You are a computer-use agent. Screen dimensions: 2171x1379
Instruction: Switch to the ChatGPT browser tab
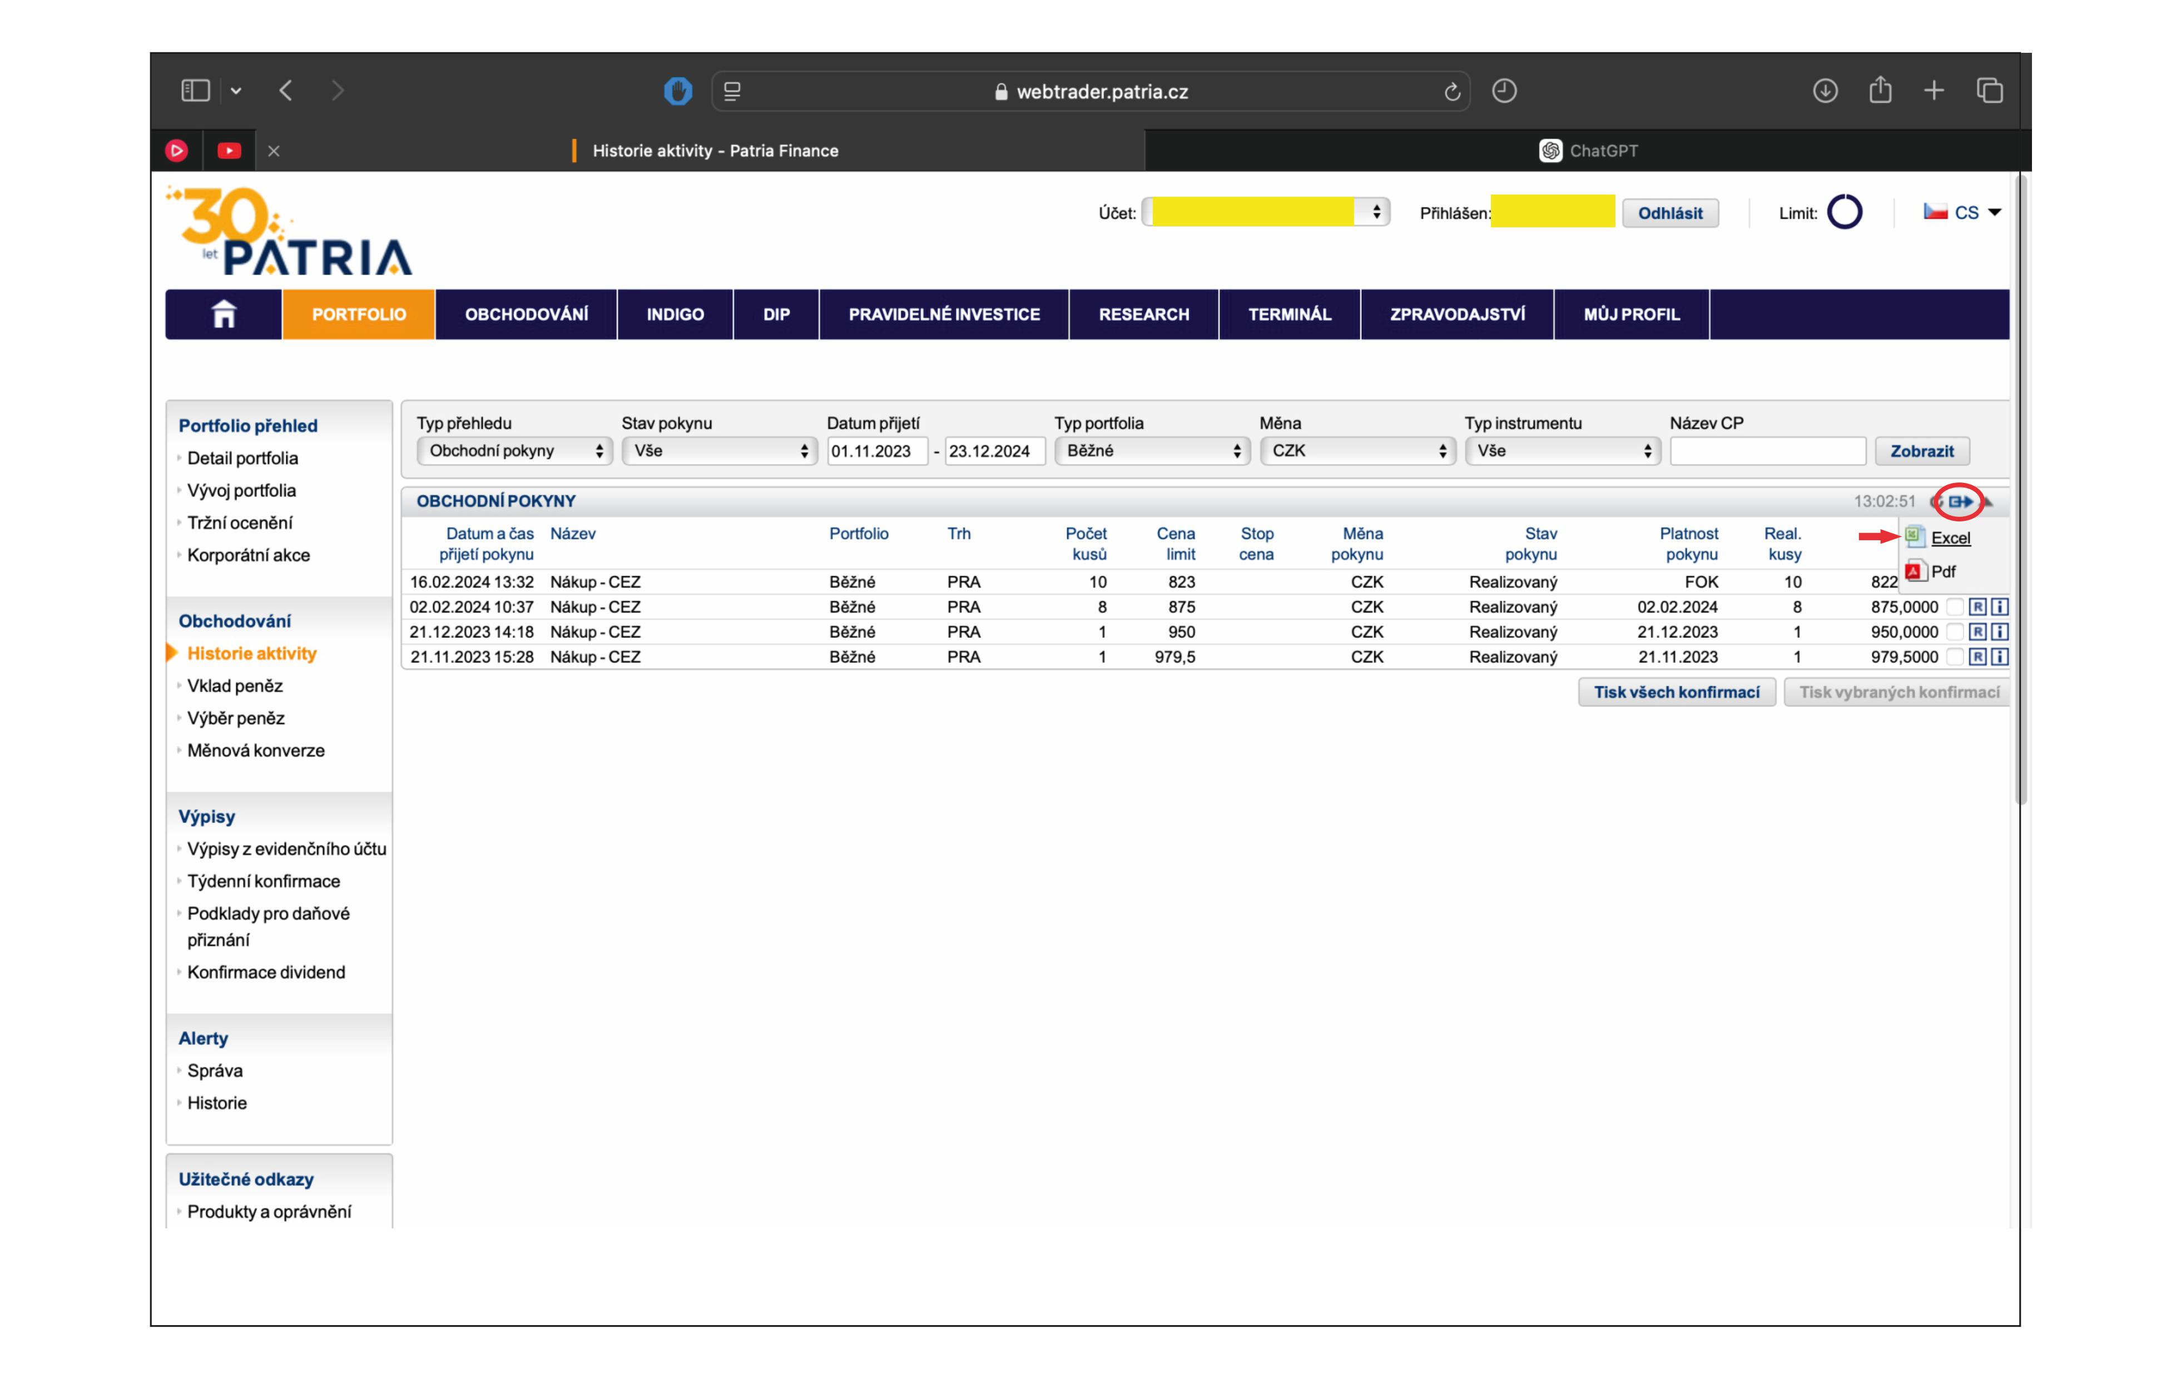[1588, 151]
